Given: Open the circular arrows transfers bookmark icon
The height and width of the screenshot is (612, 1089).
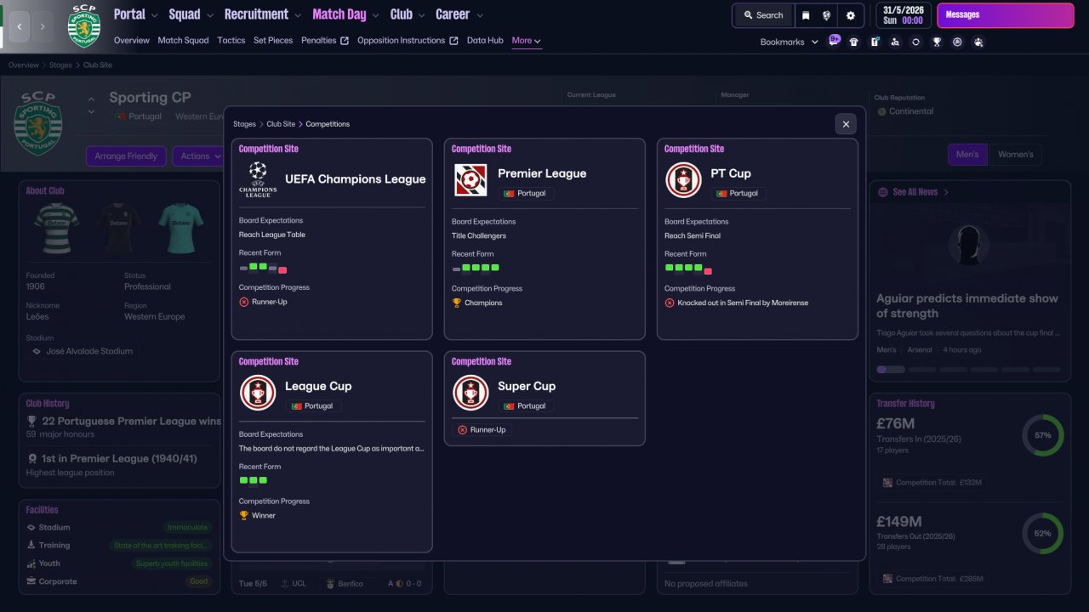Looking at the screenshot, I should coord(915,42).
